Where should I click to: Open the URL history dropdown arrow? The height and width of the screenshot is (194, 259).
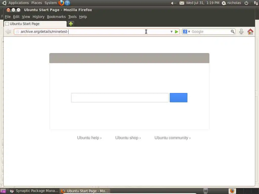[171, 32]
